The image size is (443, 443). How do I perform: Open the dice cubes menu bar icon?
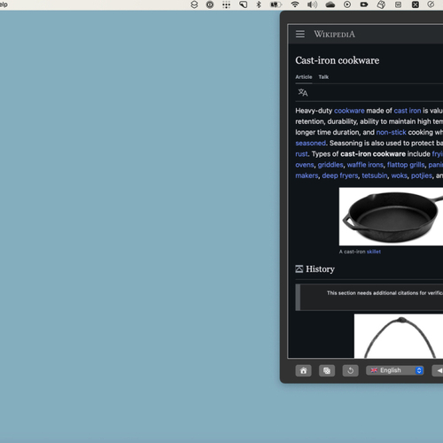[381, 4]
